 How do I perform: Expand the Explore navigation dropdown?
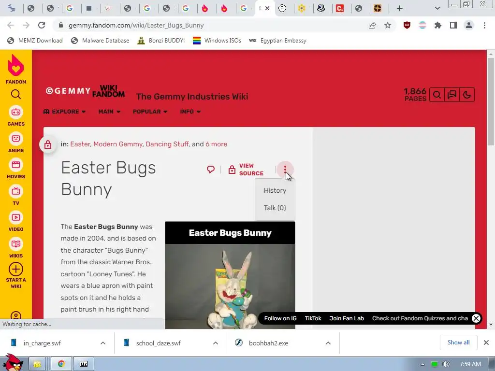coord(64,112)
